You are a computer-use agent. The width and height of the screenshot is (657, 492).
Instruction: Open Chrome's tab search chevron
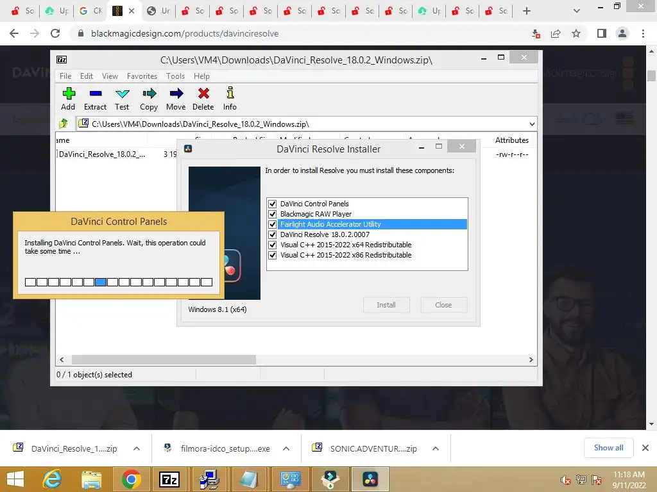pyautogui.click(x=577, y=11)
